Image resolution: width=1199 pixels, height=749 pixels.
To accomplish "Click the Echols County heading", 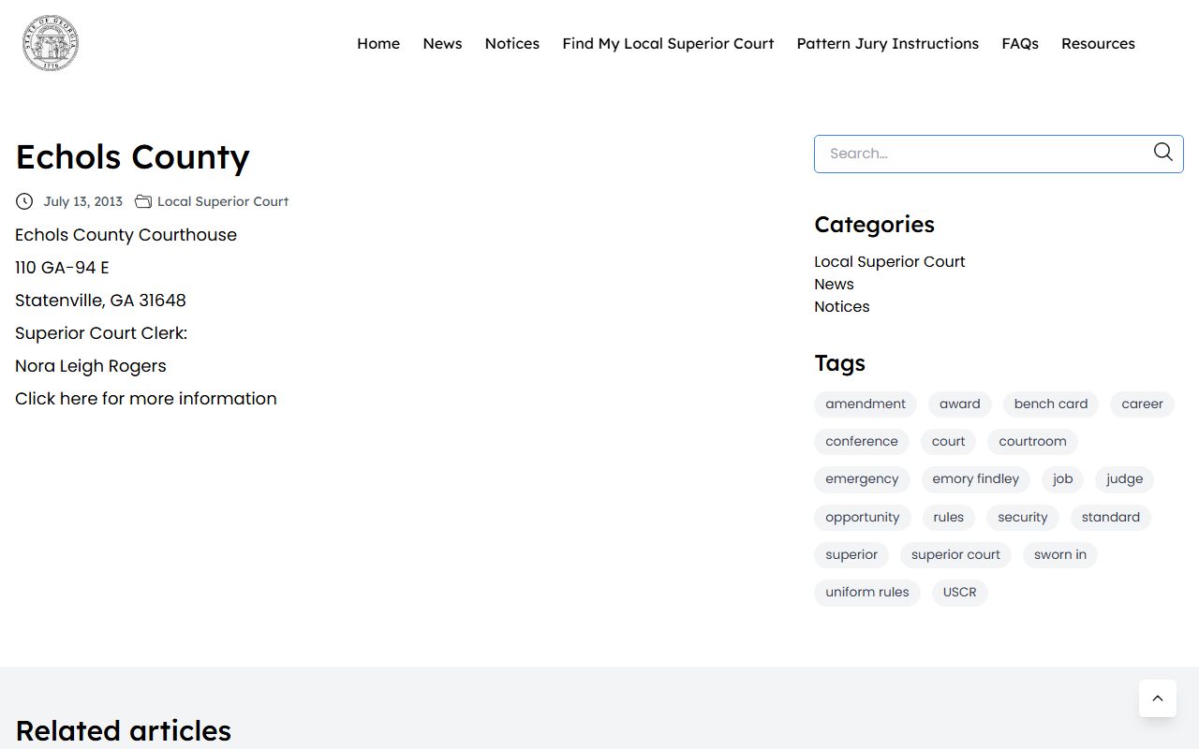I will pyautogui.click(x=133, y=157).
